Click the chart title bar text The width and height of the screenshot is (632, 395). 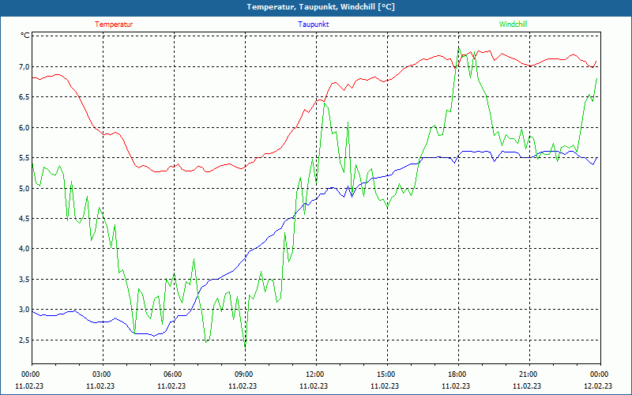point(321,7)
